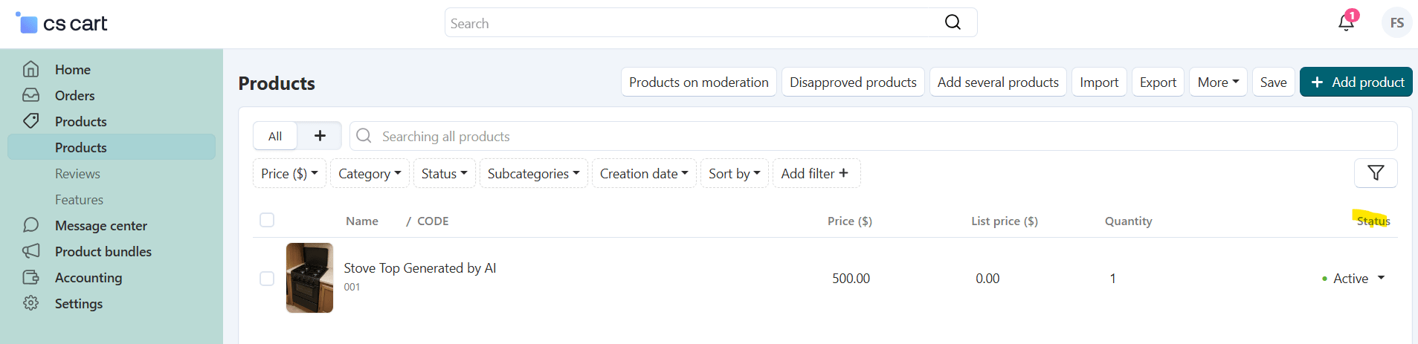Expand the Price ($) filter dropdown

pos(289,173)
